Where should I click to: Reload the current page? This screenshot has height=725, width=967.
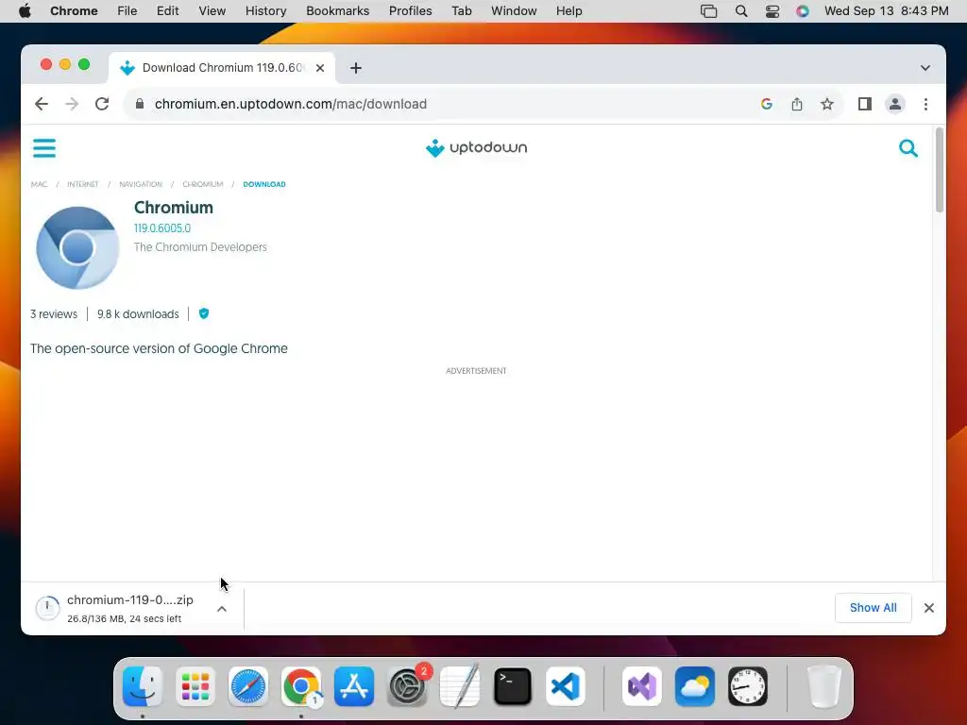(x=102, y=104)
